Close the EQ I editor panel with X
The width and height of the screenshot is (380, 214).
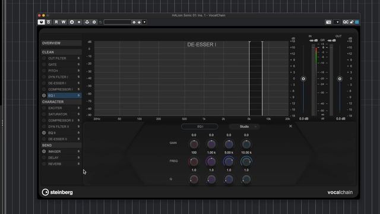click(290, 126)
